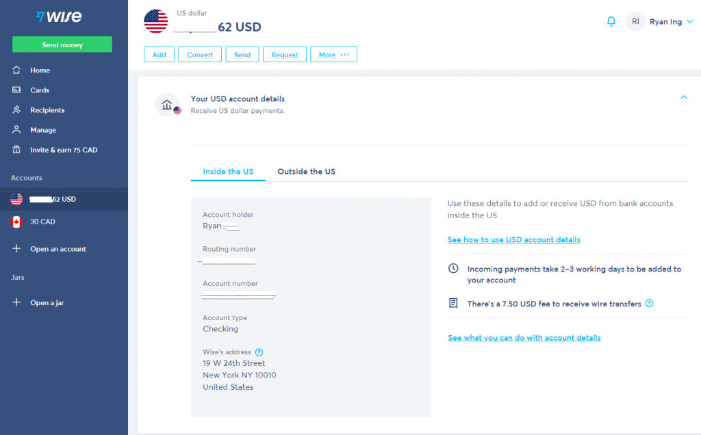Click help icon next to wire transfer fee
The image size is (701, 435).
point(649,303)
